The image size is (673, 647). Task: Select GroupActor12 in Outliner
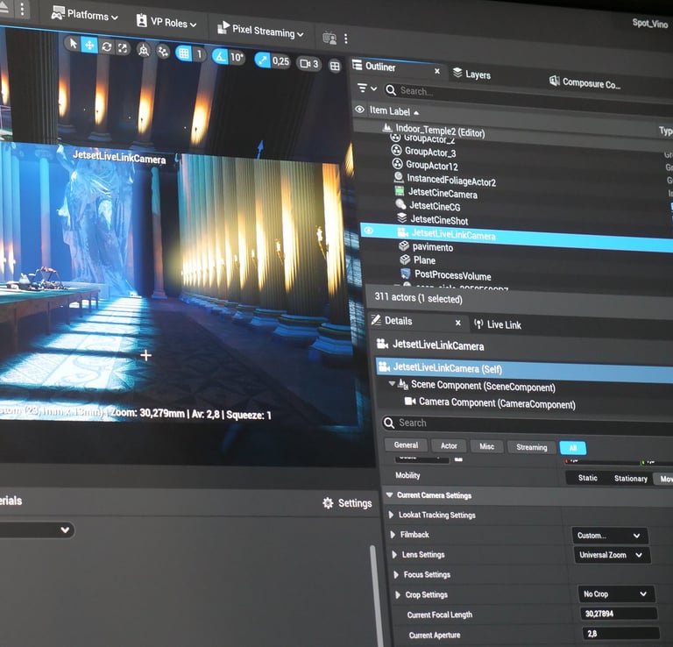point(431,166)
